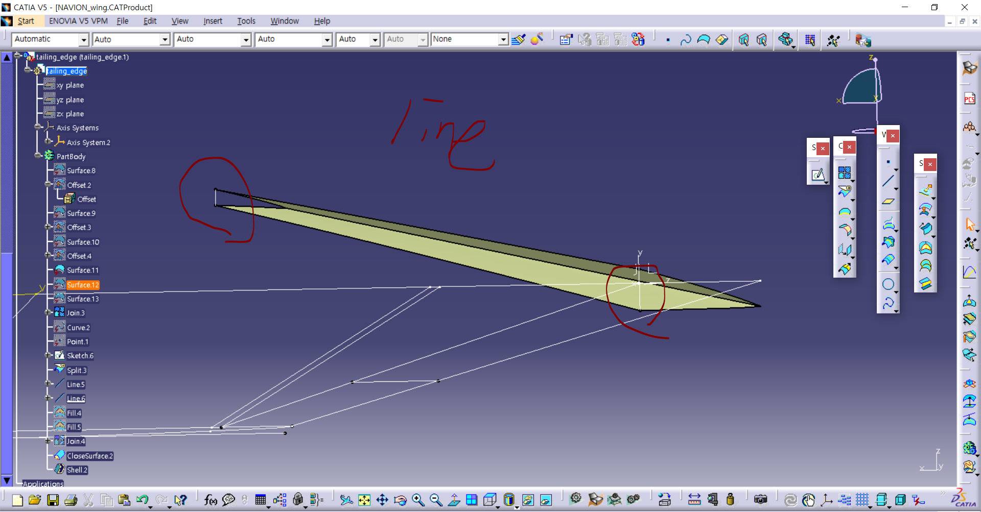This screenshot has height=512, width=981.
Task: Collapse the Axis Systems tree node
Action: [38, 127]
